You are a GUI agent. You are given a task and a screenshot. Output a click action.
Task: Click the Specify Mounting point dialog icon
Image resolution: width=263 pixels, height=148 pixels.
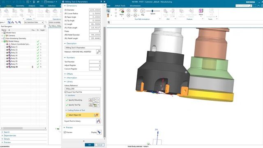pyautogui.click(x=90, y=100)
